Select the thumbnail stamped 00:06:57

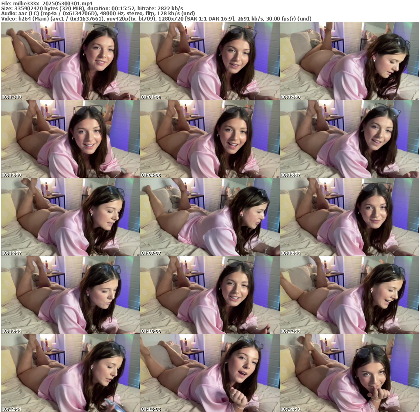[x=71, y=217]
